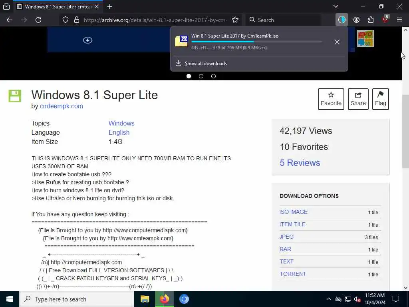Open the English language link

[119, 133]
